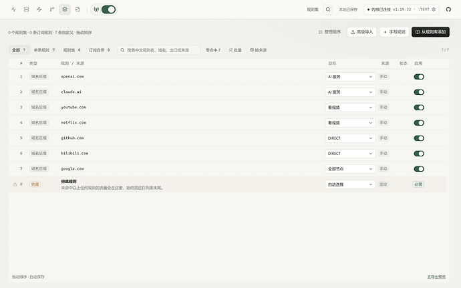The width and height of the screenshot is (461, 288).
Task: Click the 域名后缀 type tag on openai.com row
Action: tap(39, 76)
